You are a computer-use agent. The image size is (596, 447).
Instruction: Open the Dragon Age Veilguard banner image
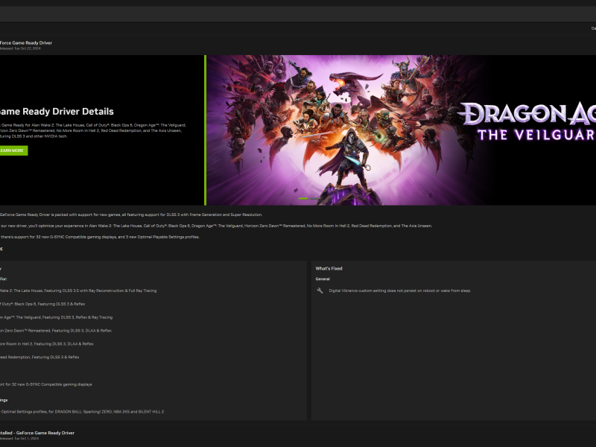click(401, 130)
